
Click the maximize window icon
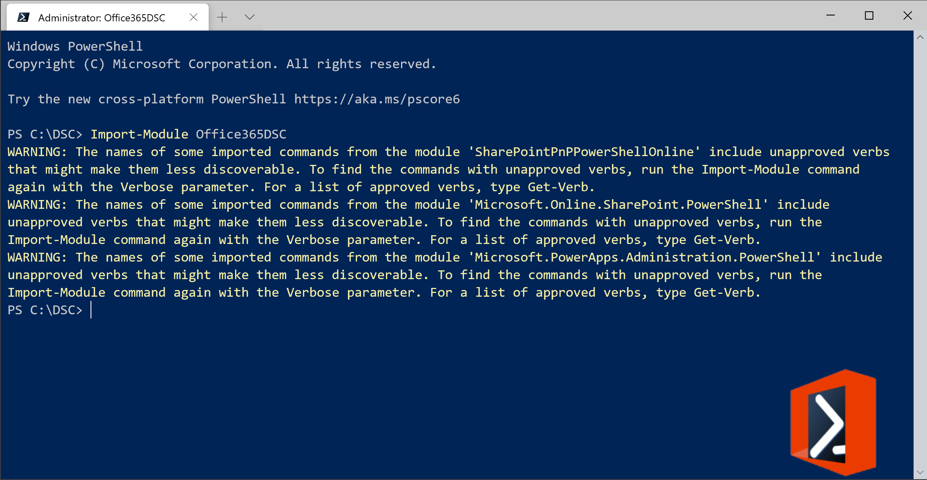pyautogui.click(x=869, y=15)
